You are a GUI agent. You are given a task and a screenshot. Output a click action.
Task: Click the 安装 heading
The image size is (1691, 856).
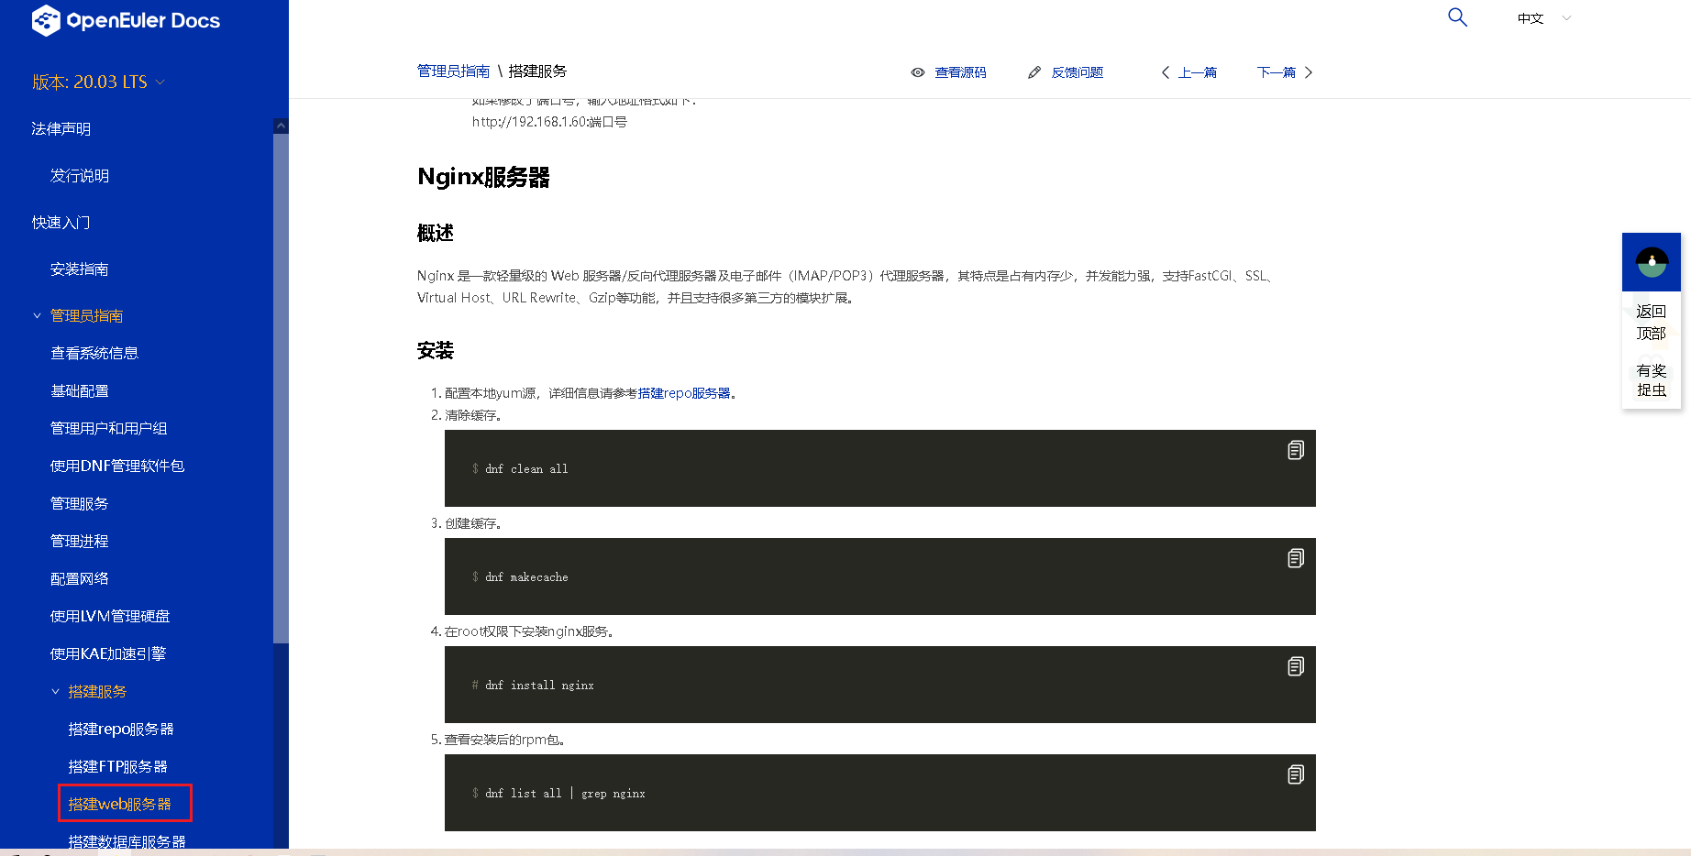coord(436,351)
